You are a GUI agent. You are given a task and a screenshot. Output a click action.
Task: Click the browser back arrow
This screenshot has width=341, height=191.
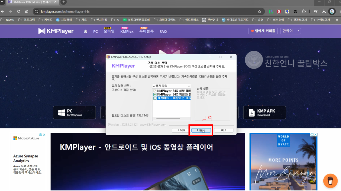3,11
